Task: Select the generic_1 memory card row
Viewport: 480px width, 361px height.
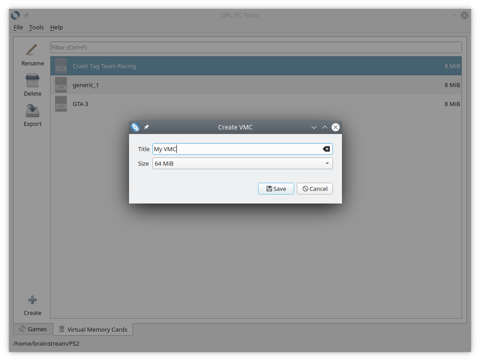Action: [x=256, y=85]
